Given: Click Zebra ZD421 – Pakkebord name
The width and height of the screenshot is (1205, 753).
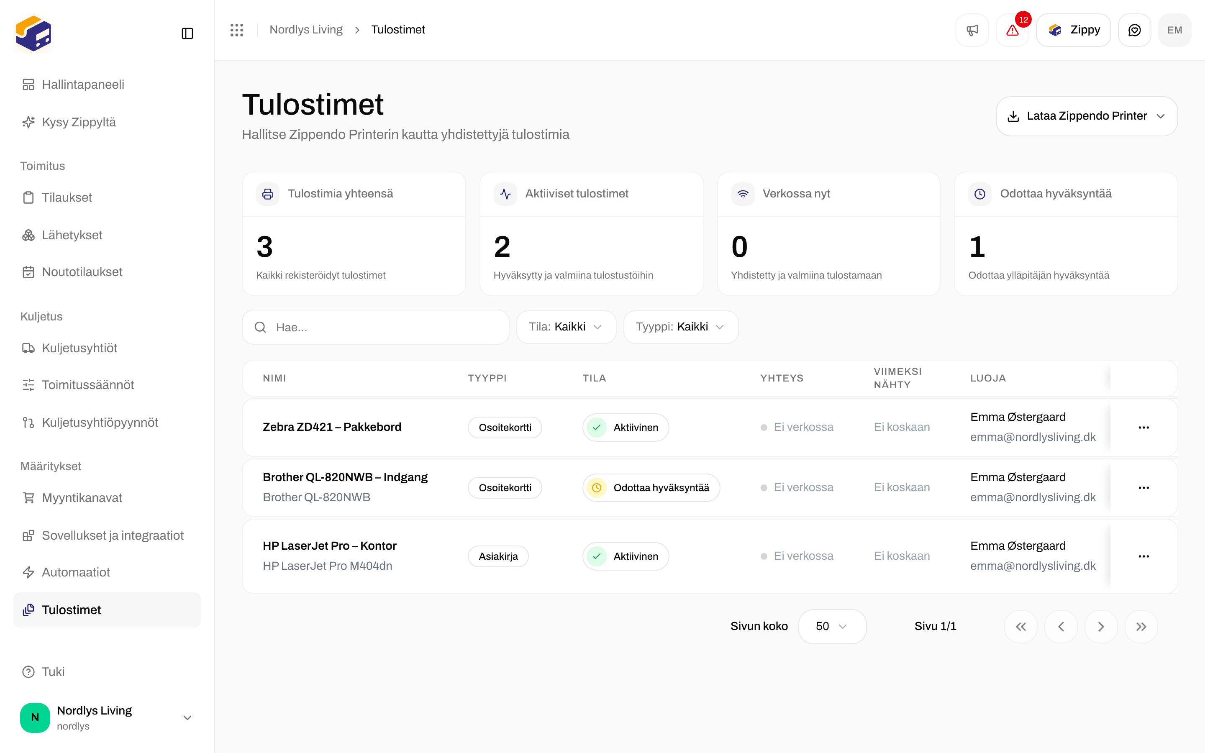Looking at the screenshot, I should 332,427.
